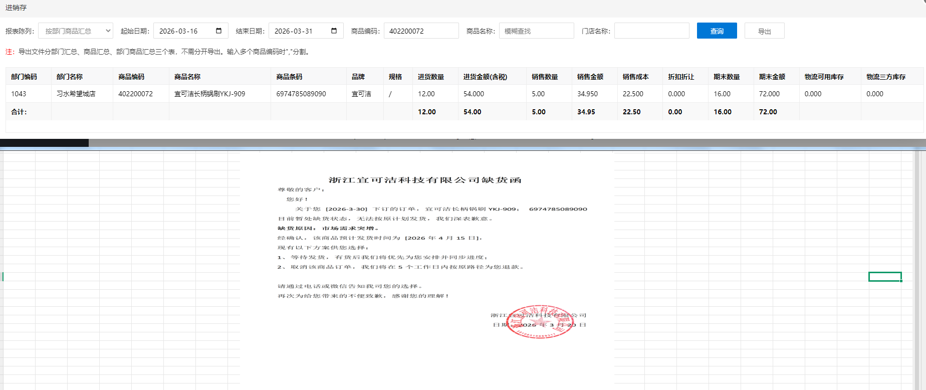Select the 习水希望城店 department cell
Image resolution: width=926 pixels, height=390 pixels.
(76, 94)
